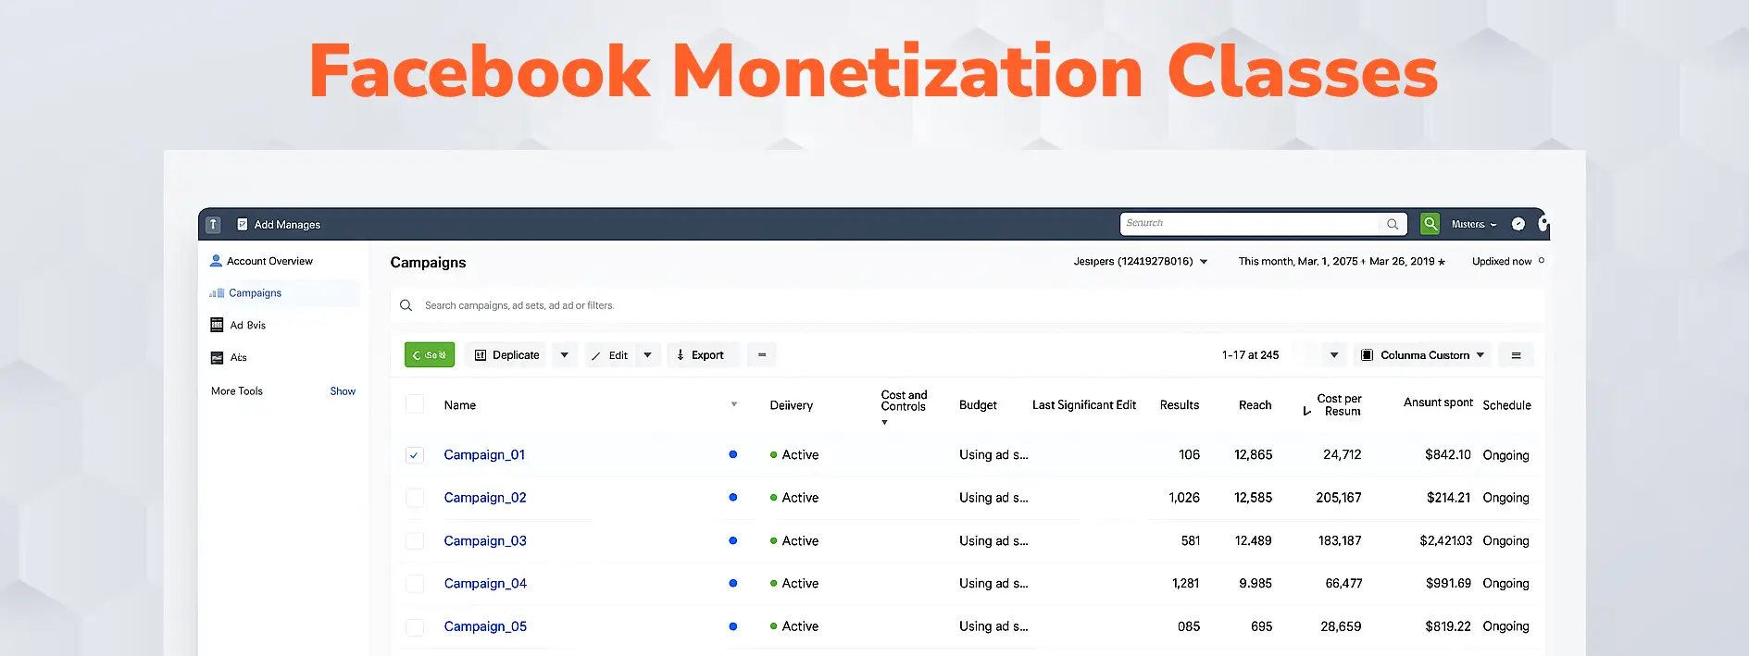Click the Name column sort arrow
This screenshot has width=1749, height=656.
[734, 404]
